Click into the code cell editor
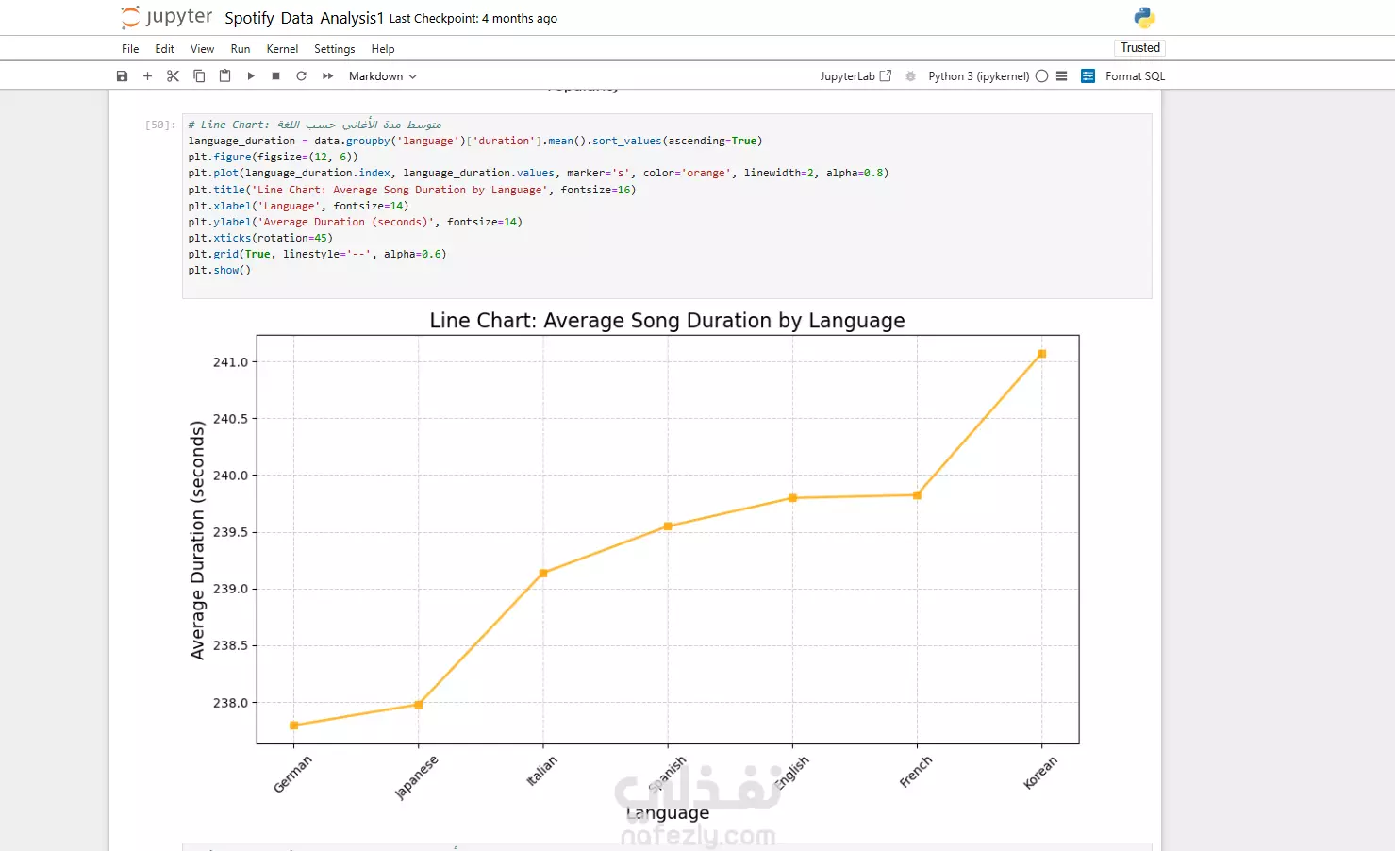This screenshot has width=1395, height=851. (x=667, y=206)
